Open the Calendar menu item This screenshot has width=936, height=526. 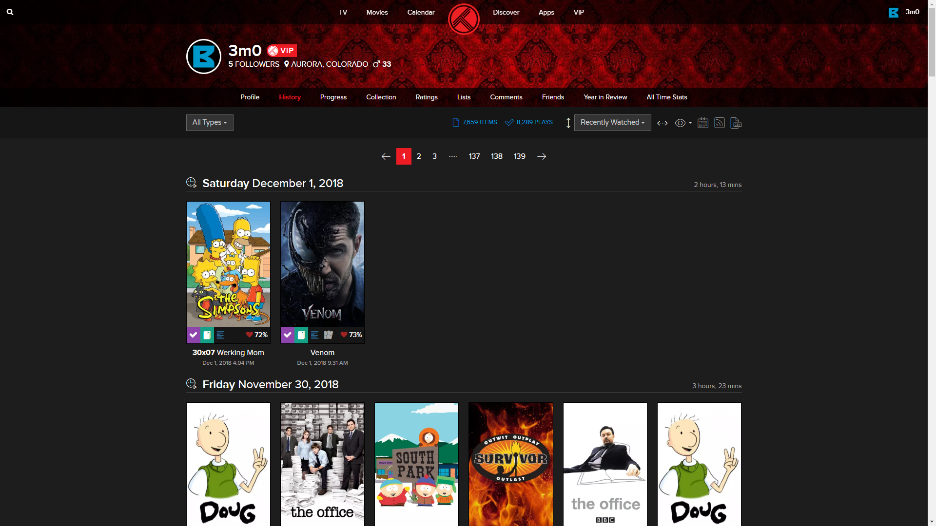(x=421, y=12)
